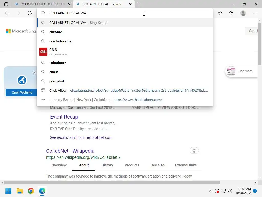The width and height of the screenshot is (262, 197).
Task: Expand the Wikipedia URL dropdown arrow
Action: coord(119,158)
